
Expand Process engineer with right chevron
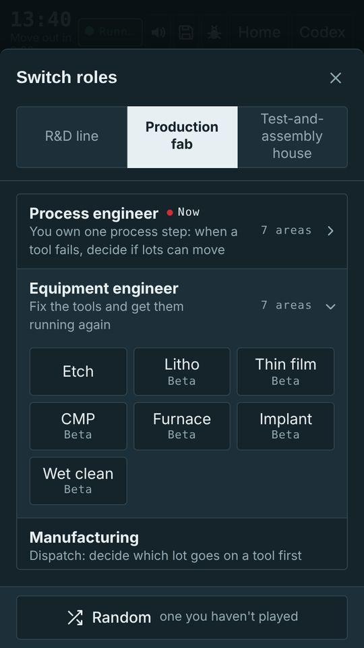click(330, 231)
